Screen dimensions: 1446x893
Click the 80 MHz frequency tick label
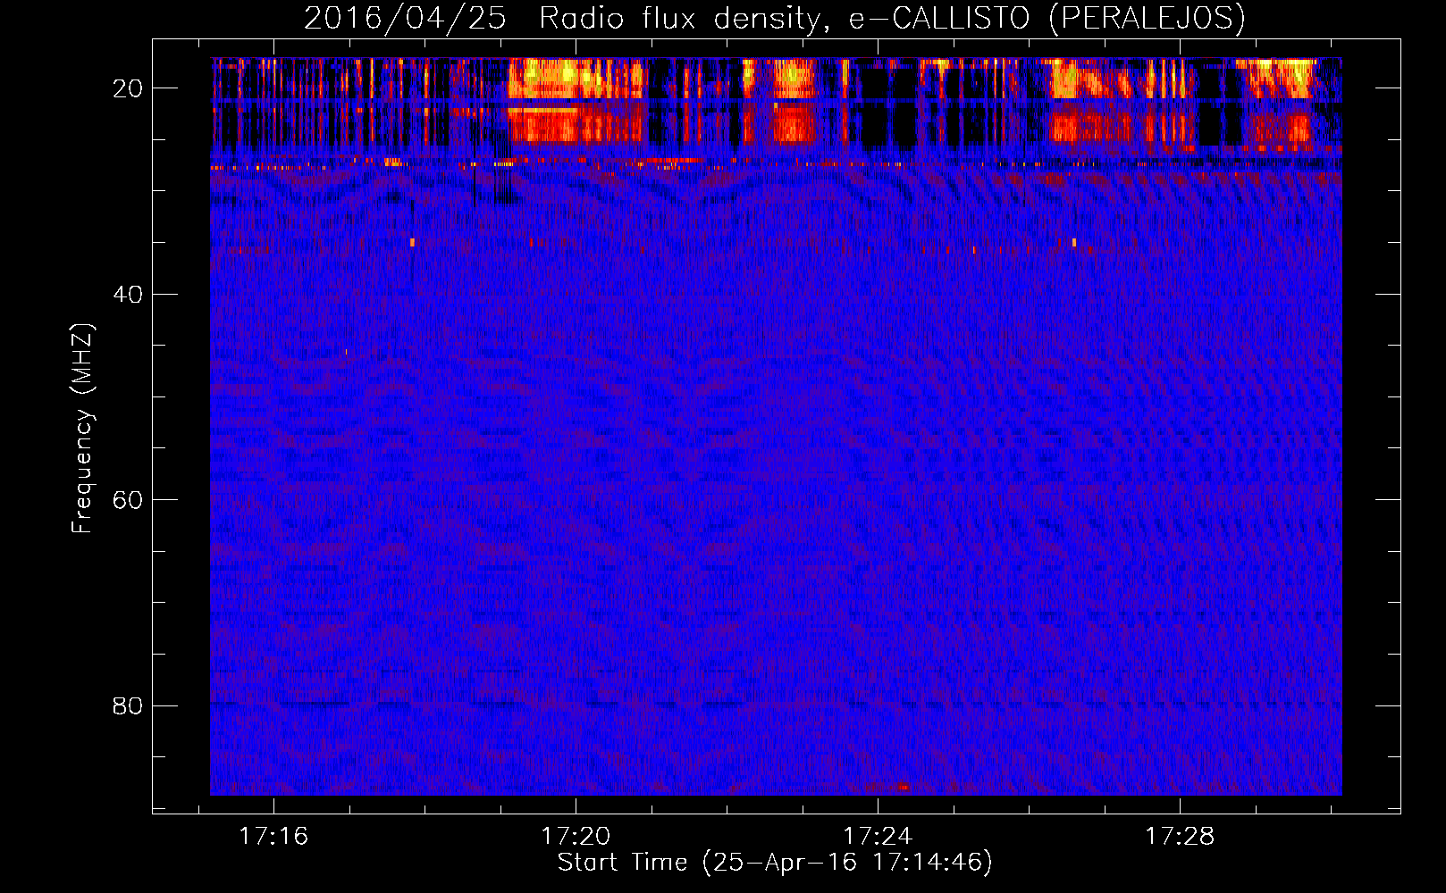(x=128, y=706)
